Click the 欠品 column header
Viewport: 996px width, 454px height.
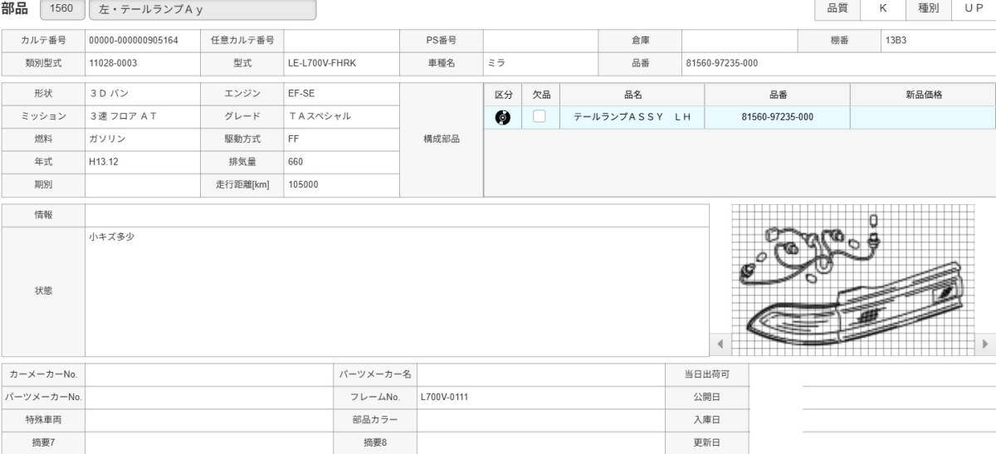pos(541,95)
